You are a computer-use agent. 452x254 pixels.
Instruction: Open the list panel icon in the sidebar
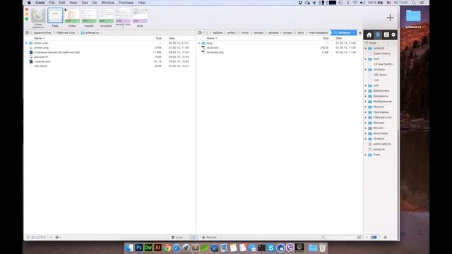point(386,35)
